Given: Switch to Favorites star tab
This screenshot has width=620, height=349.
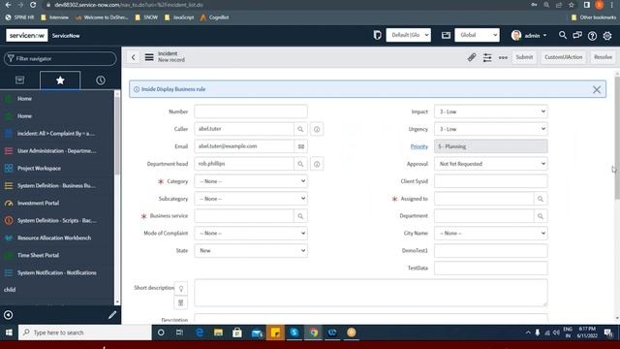Looking at the screenshot, I should pyautogui.click(x=60, y=80).
